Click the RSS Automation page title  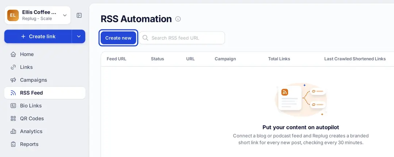click(x=136, y=19)
